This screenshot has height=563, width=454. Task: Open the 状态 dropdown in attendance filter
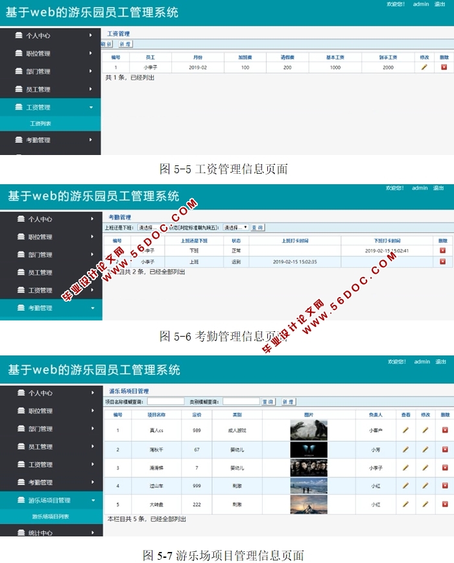pos(235,228)
